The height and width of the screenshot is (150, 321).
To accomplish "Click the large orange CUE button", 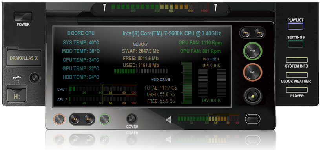I will (253, 72).
